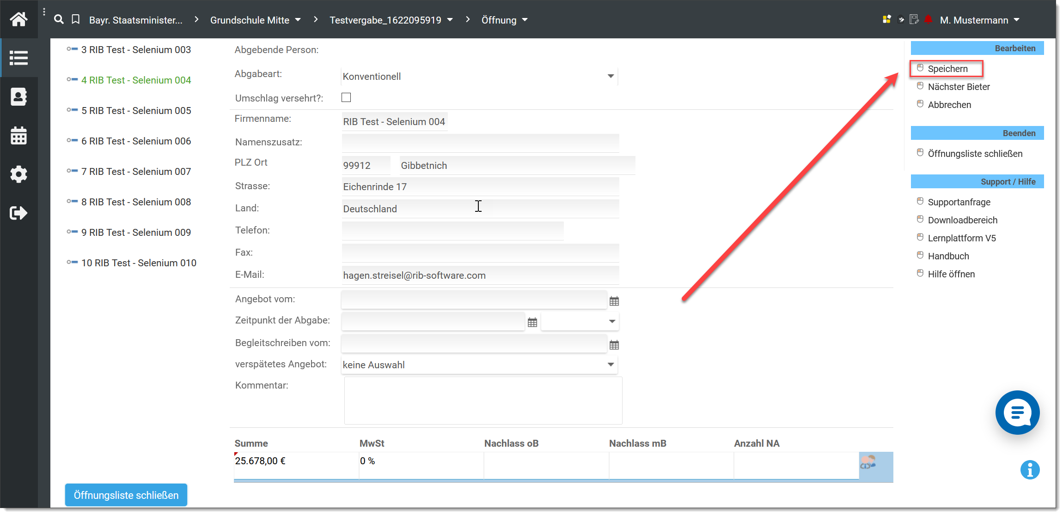The width and height of the screenshot is (1063, 515).
Task: Open the verspätetes Angebot dropdown
Action: pos(611,365)
